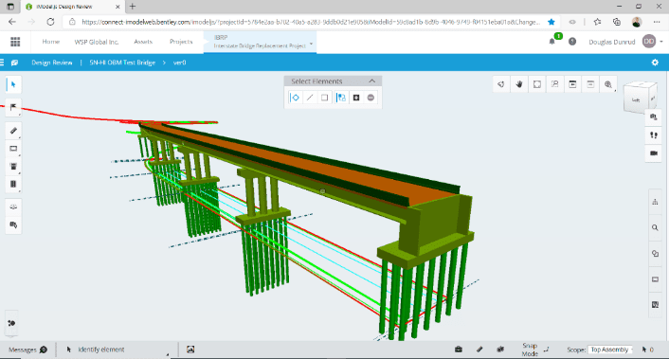
Task: Open the search magnifier on right sidebar
Action: [x=655, y=227]
